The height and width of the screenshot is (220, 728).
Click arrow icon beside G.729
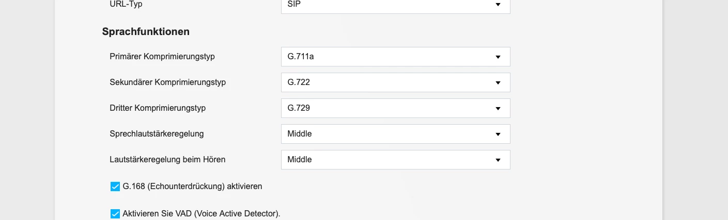[x=498, y=108]
